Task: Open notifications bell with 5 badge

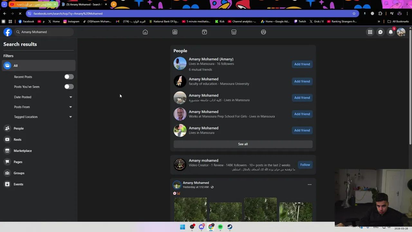Action: point(391,32)
